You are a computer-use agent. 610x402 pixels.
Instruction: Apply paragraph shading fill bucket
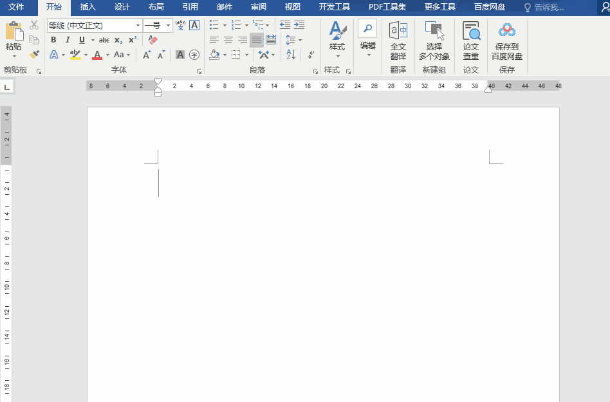[x=214, y=55]
